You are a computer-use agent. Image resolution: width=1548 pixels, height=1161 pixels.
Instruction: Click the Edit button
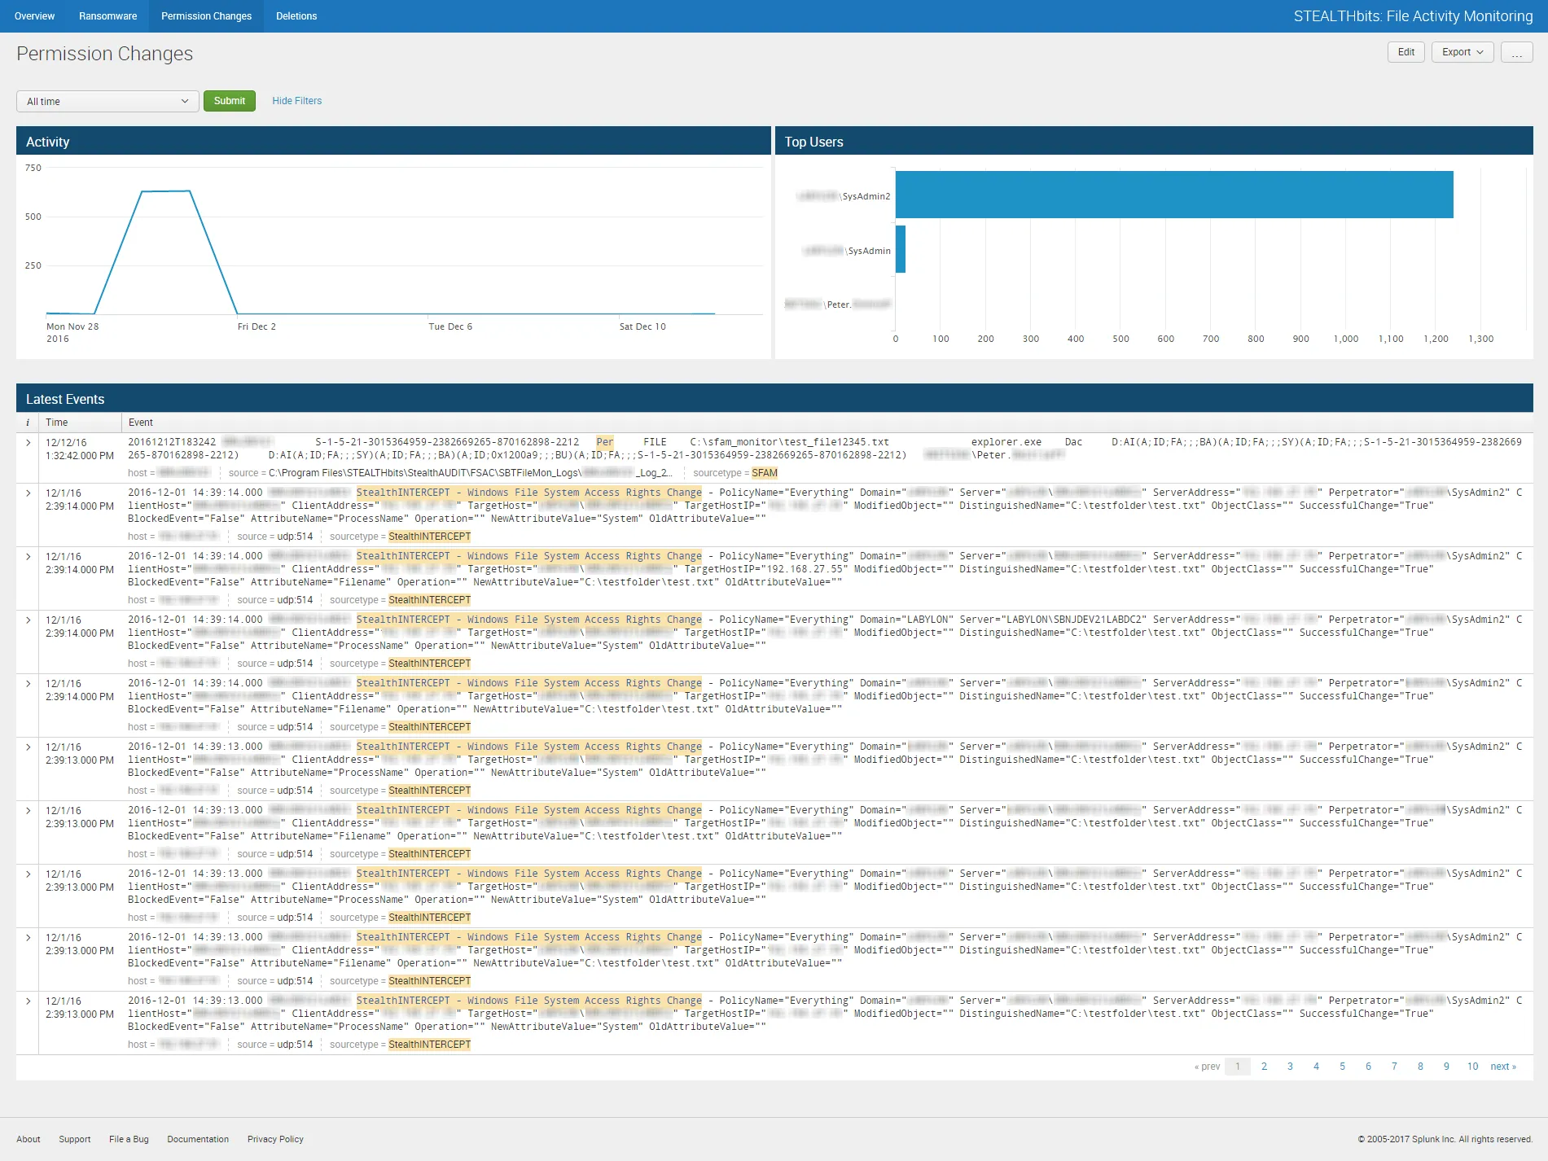pos(1406,52)
